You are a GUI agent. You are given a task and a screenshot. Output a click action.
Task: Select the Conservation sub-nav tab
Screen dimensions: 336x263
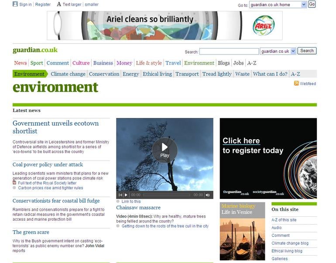pos(104,74)
